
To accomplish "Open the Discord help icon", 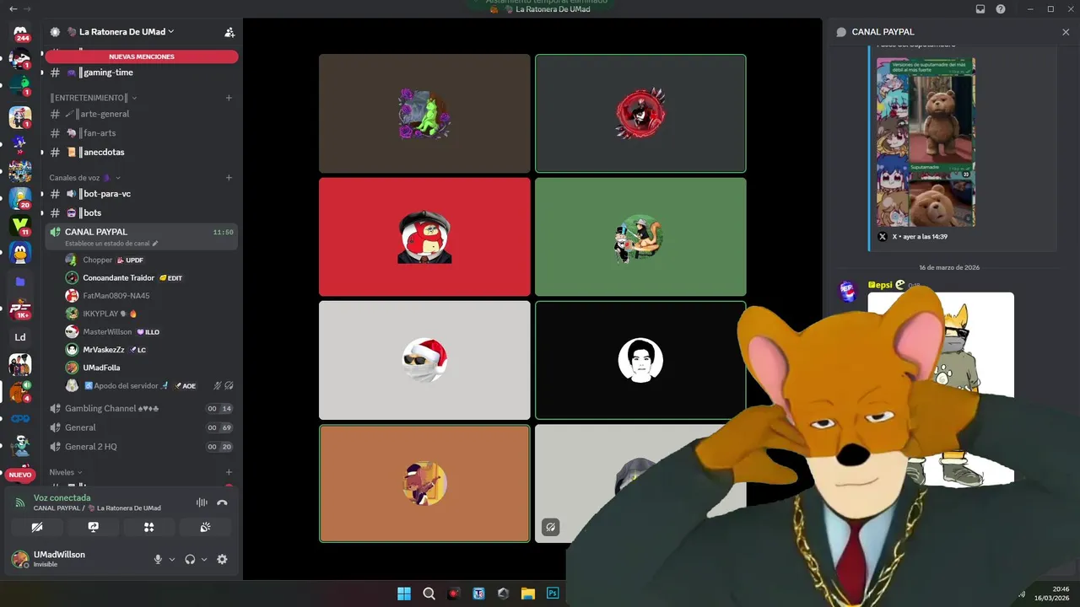I will pos(1001,8).
